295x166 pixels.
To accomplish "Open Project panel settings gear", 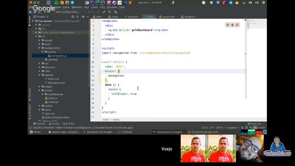I will 83,17.
